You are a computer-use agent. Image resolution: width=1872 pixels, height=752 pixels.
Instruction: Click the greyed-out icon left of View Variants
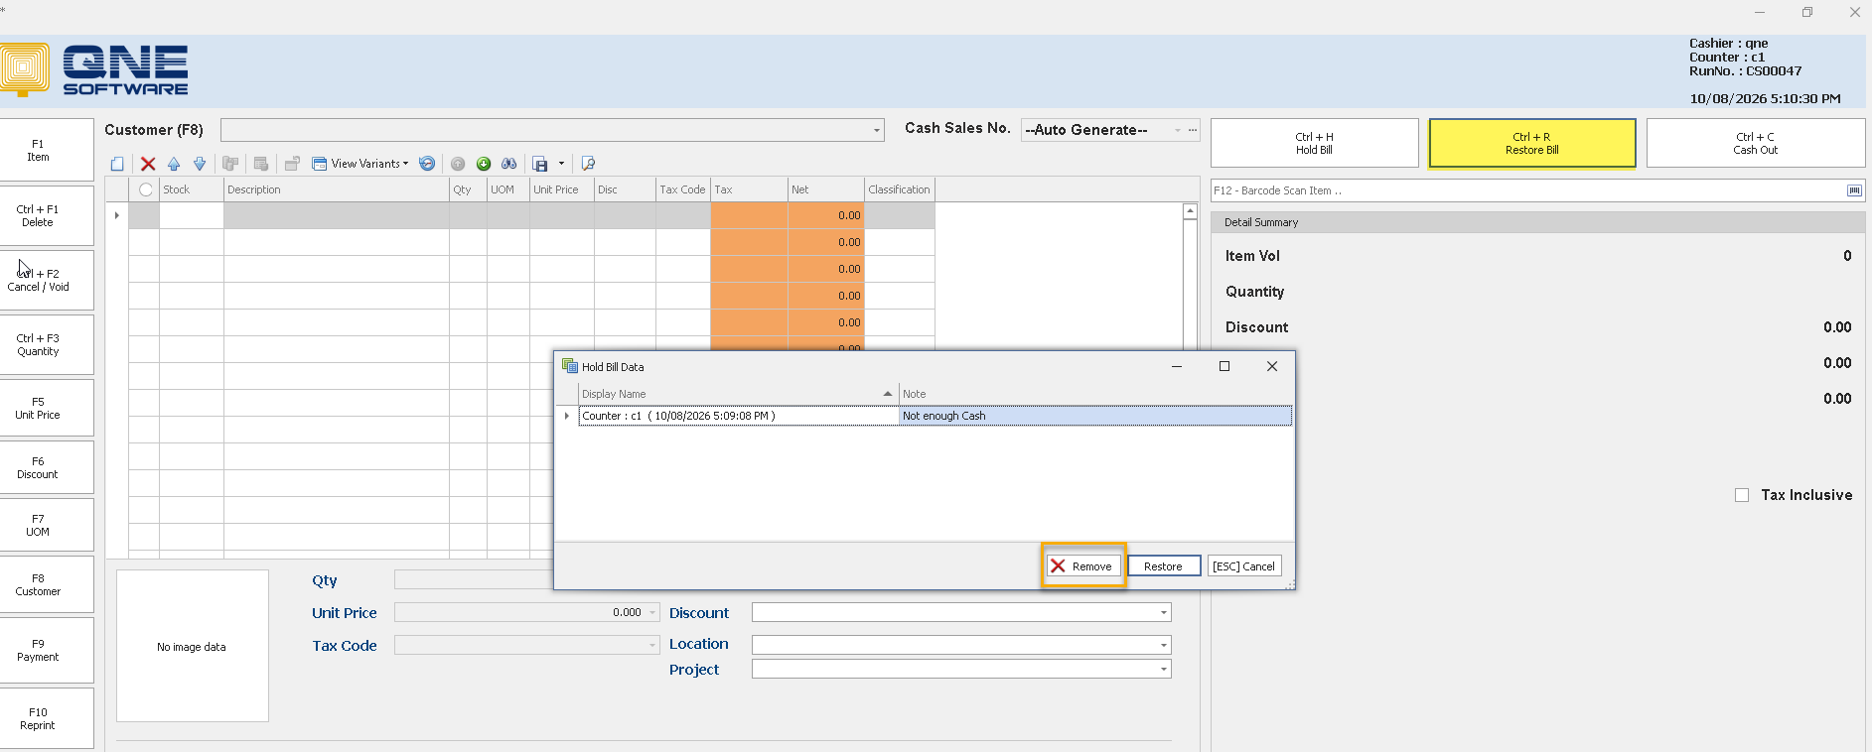(292, 164)
